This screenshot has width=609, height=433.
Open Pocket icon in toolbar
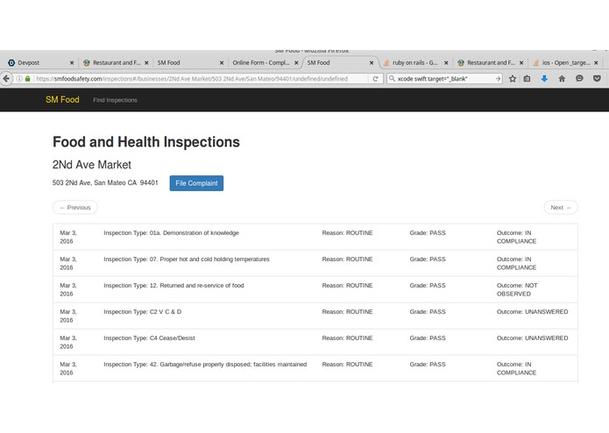[x=597, y=79]
